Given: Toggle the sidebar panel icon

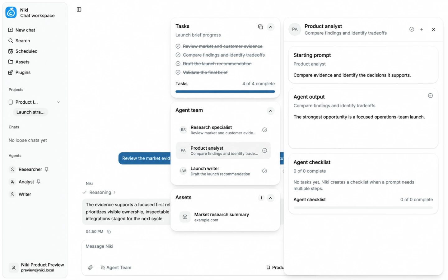Looking at the screenshot, I should [79, 10].
